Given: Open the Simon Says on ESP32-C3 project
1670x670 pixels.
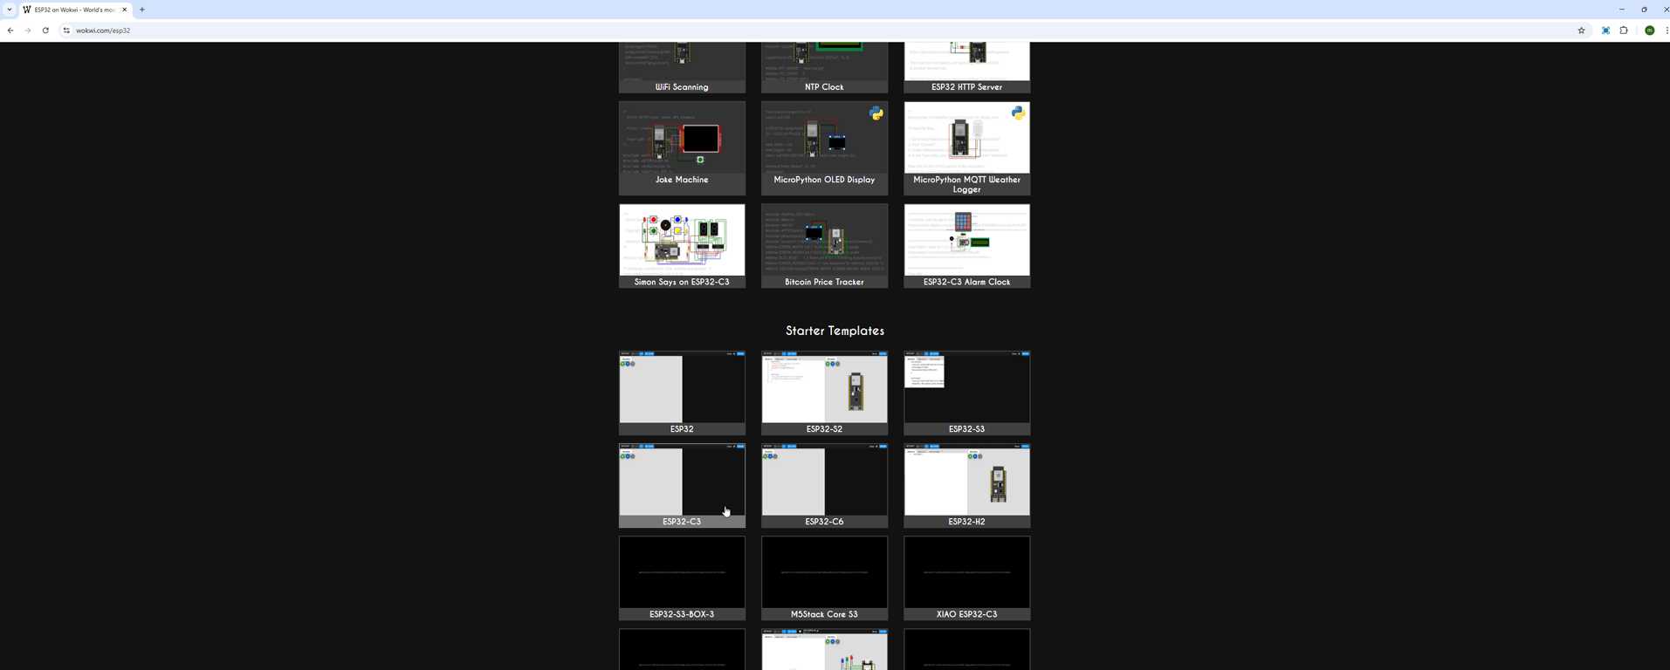Looking at the screenshot, I should coord(682,246).
